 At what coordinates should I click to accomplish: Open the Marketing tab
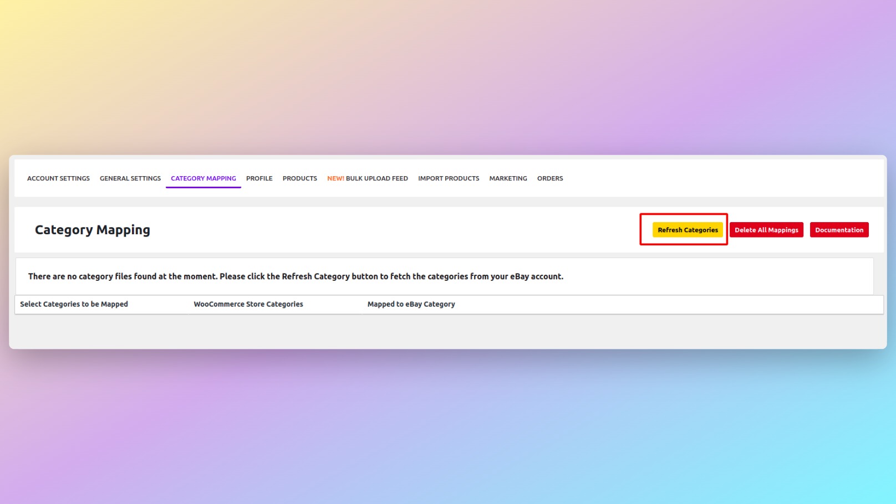click(x=508, y=178)
